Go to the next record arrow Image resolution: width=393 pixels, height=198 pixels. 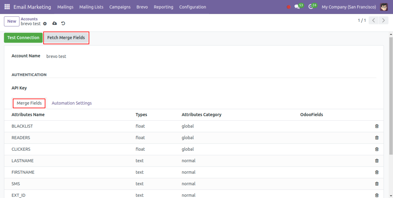tap(383, 21)
